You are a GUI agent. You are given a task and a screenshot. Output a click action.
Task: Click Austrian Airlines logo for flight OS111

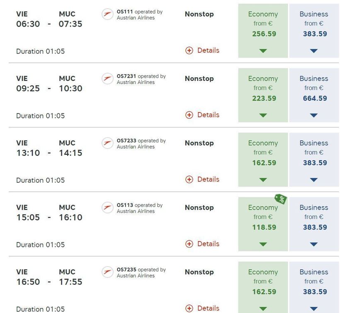107,15
